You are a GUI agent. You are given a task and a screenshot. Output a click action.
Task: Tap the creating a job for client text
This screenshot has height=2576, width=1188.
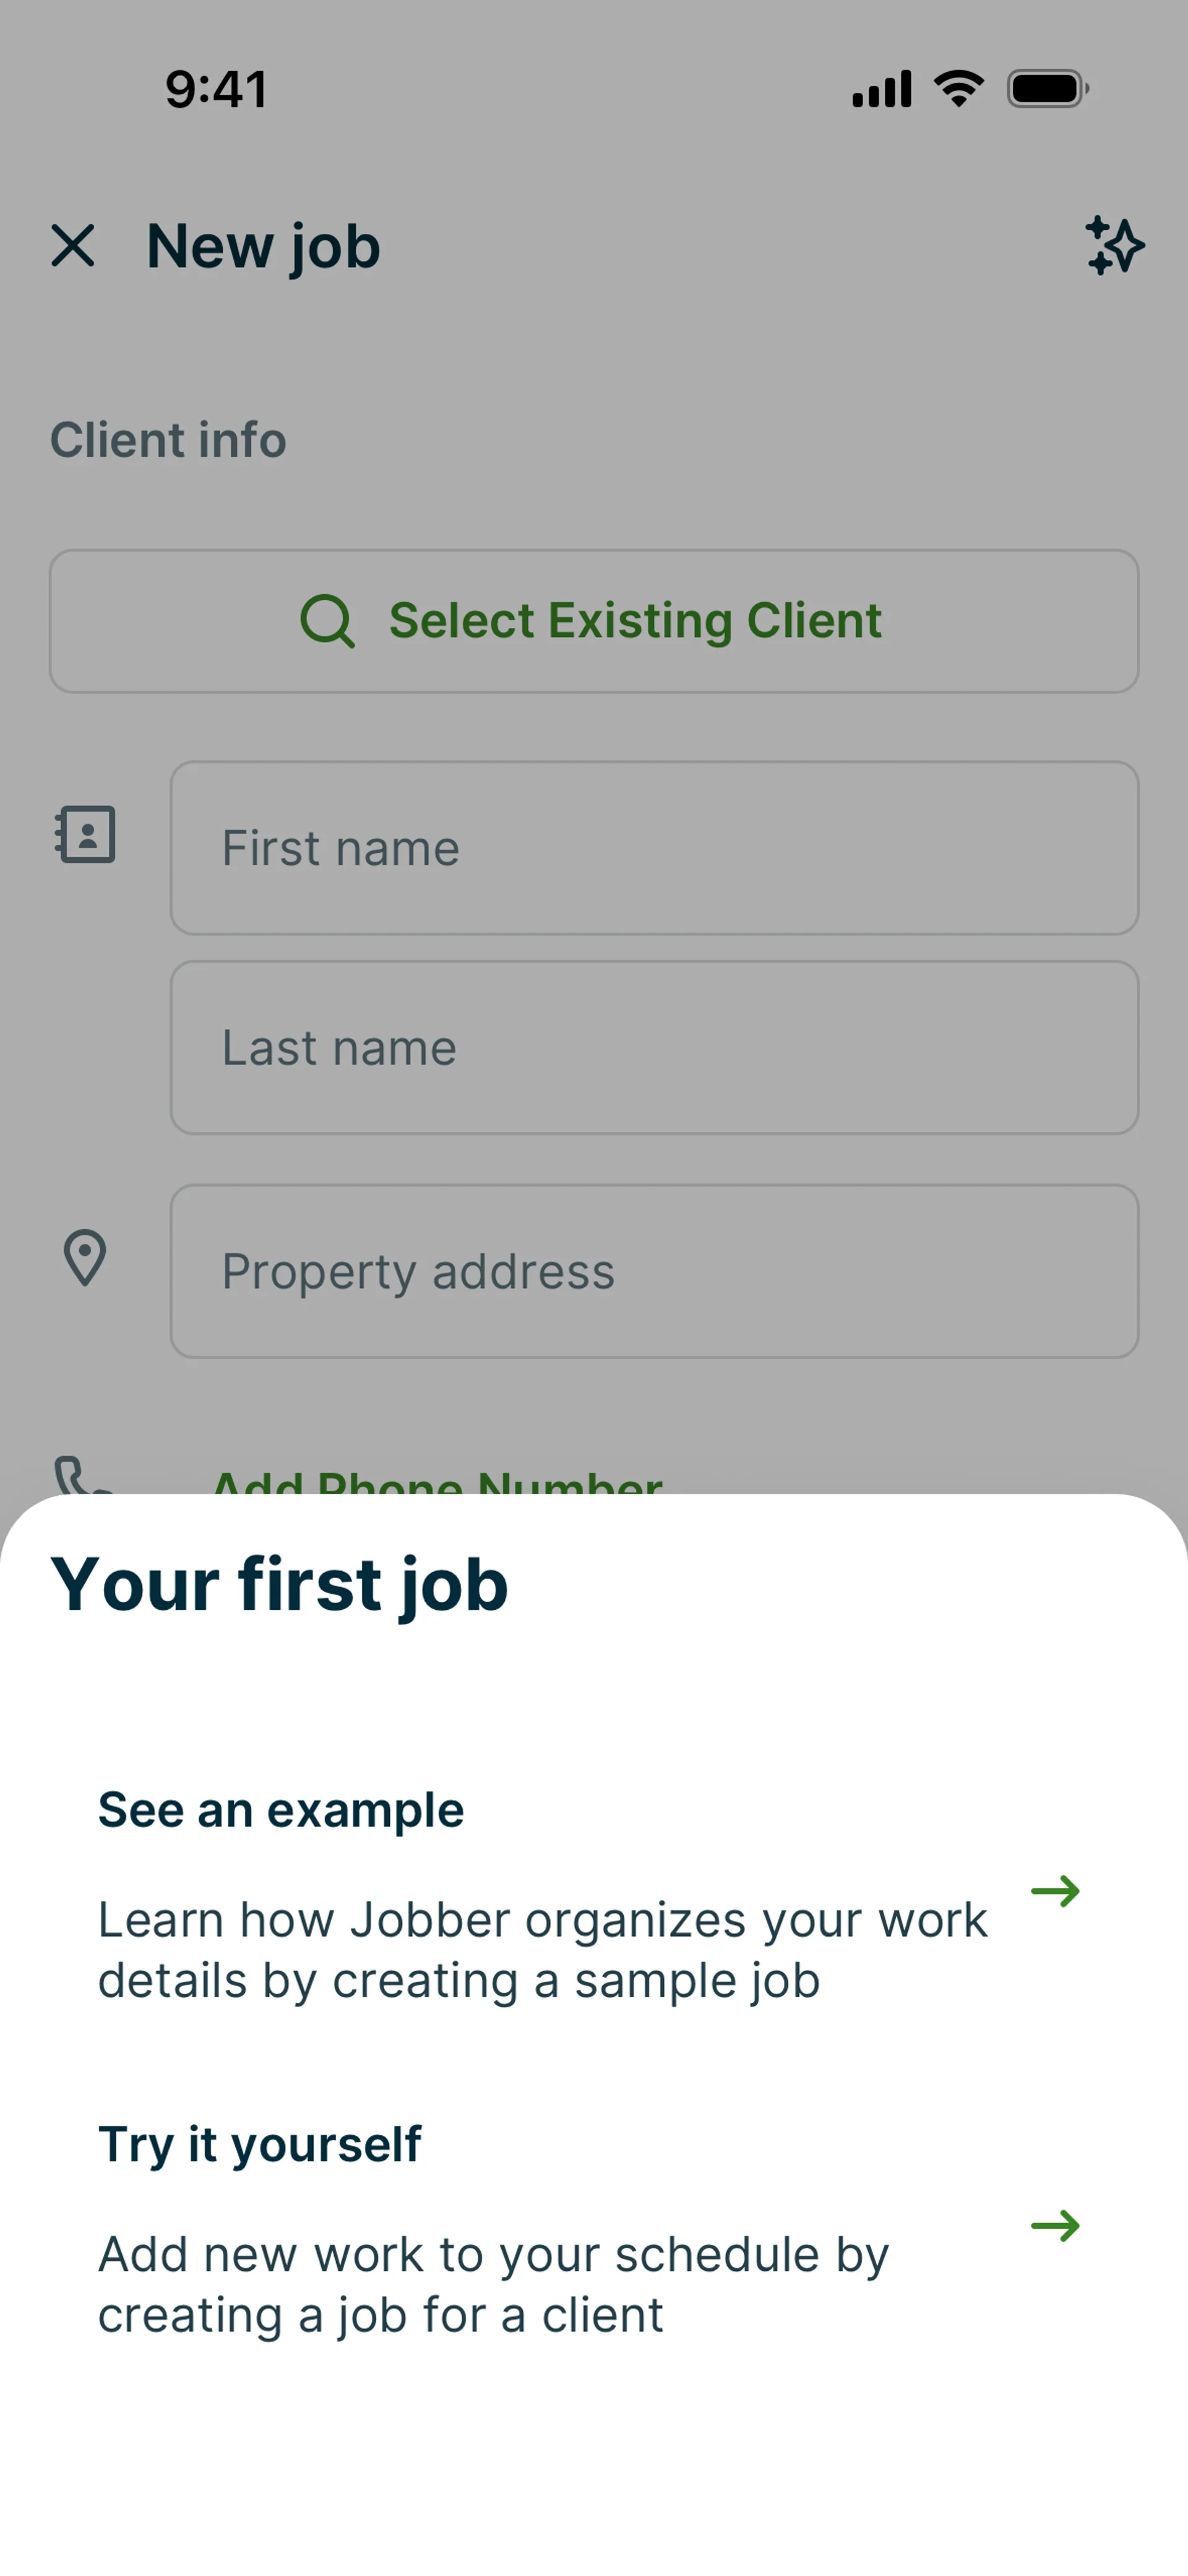coord(493,2285)
